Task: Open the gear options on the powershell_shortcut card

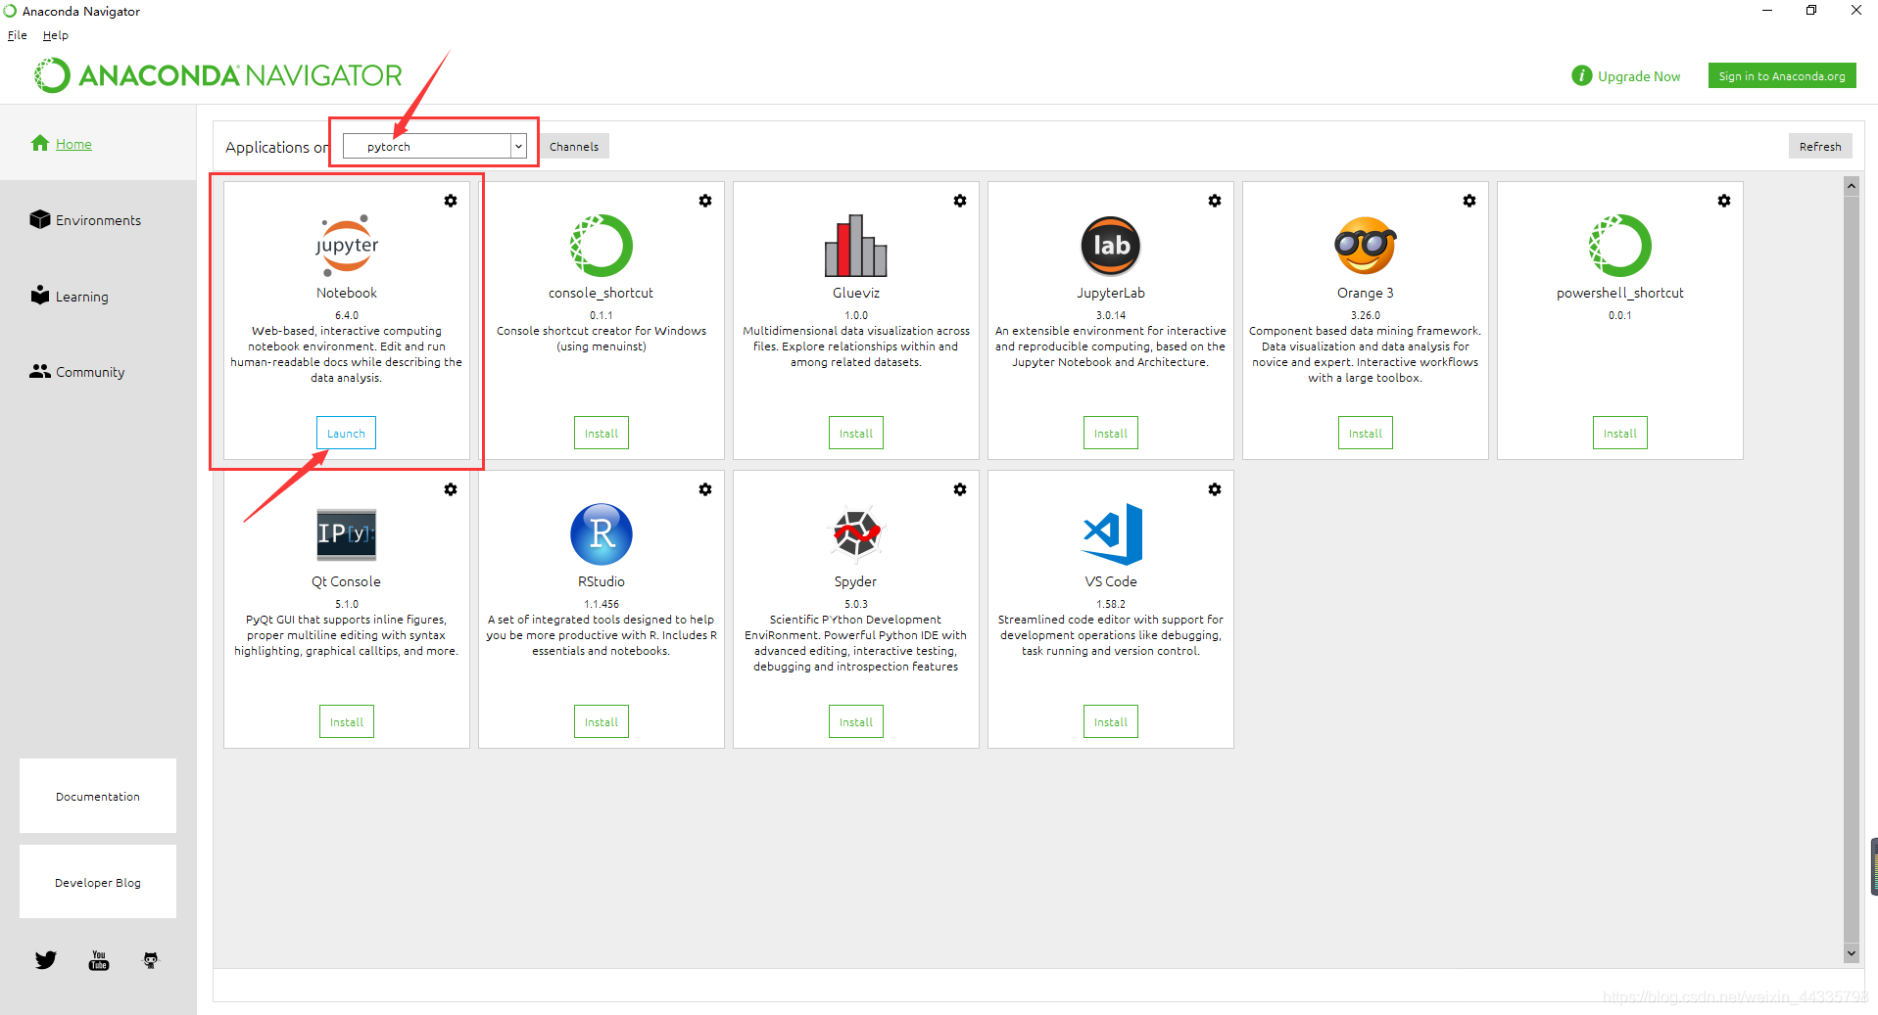Action: coord(1724,201)
